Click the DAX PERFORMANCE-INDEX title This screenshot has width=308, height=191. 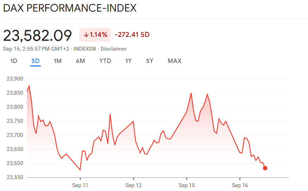click(x=70, y=8)
